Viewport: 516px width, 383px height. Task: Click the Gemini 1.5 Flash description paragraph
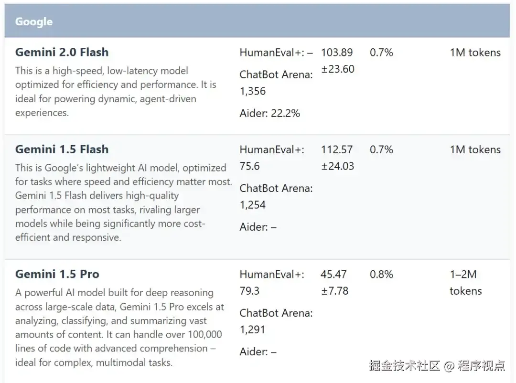tap(123, 202)
